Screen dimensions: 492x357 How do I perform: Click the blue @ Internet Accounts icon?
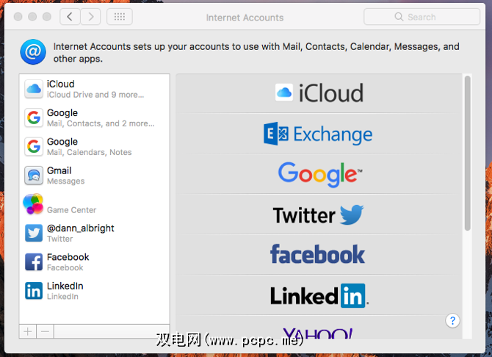33,52
